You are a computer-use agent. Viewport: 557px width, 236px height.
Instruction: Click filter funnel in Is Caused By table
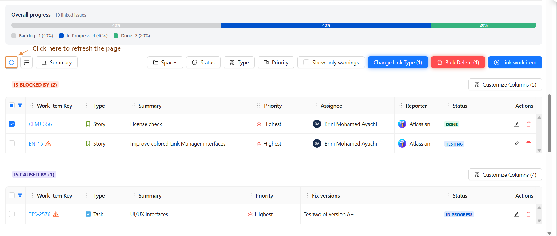click(20, 195)
